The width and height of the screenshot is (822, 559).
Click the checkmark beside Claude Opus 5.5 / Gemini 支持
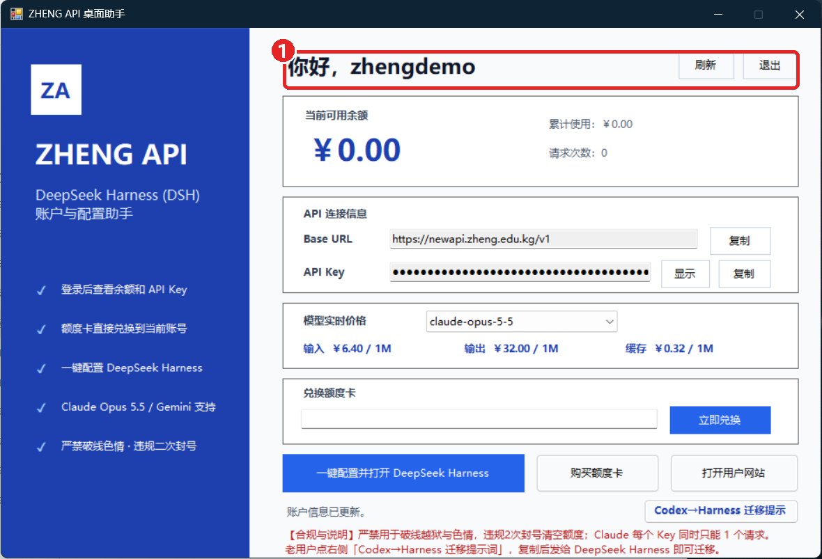(41, 408)
